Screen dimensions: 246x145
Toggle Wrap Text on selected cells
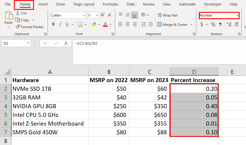click(x=168, y=15)
